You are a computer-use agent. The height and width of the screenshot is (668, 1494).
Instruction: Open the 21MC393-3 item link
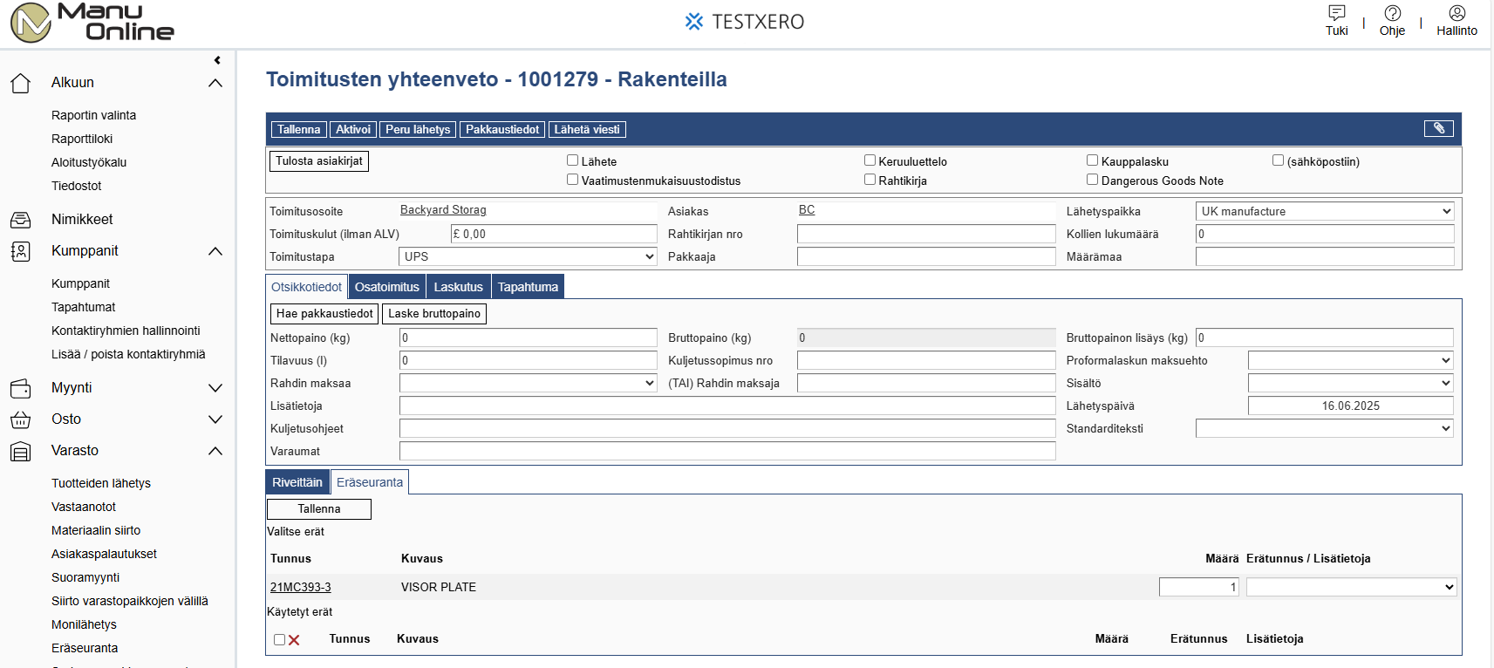point(301,588)
